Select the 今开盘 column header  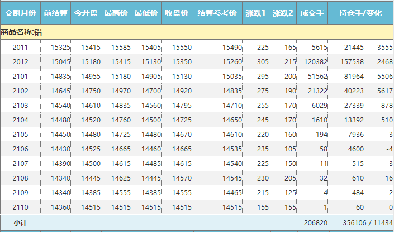tap(86, 12)
